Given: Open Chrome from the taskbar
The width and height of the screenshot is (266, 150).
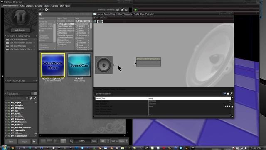Looking at the screenshot, I should [x=12, y=148].
